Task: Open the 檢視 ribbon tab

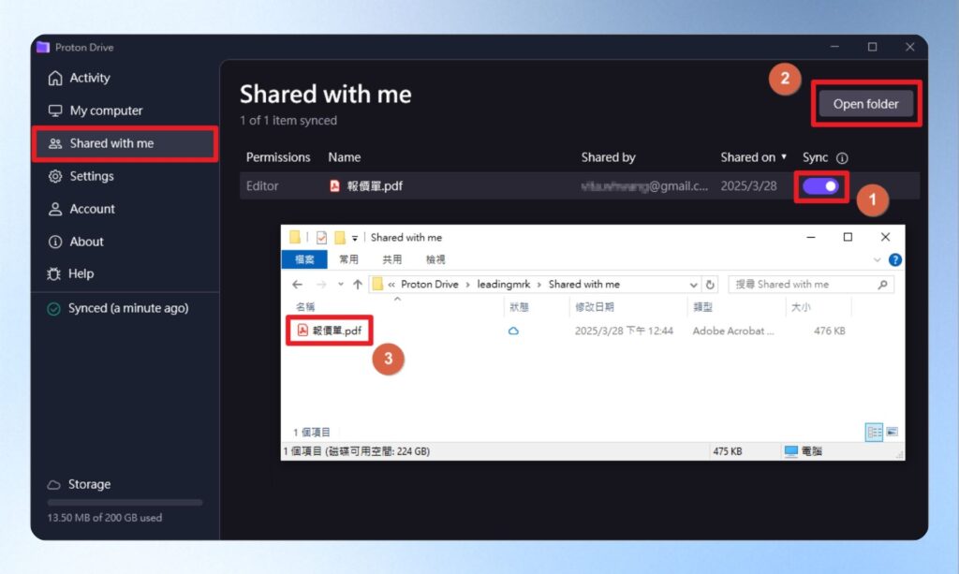Action: click(435, 259)
